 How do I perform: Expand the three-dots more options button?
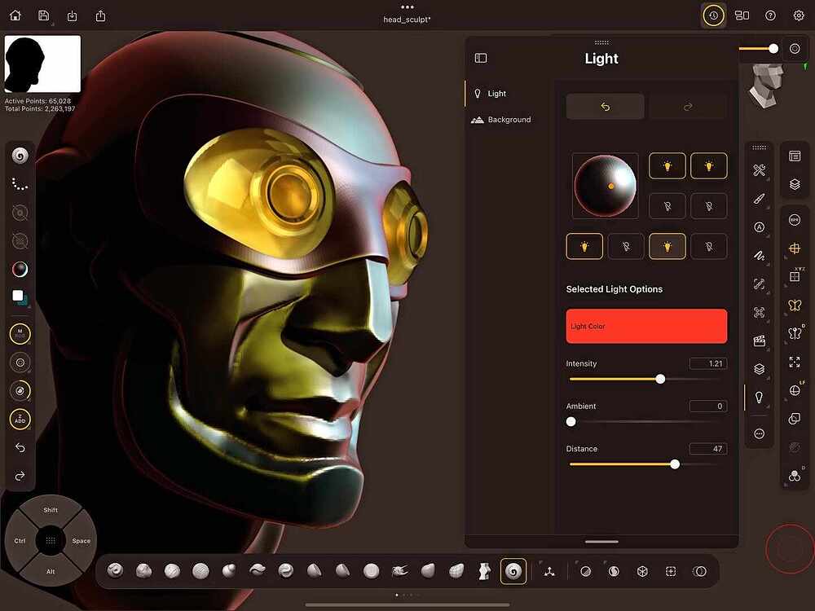(x=759, y=434)
